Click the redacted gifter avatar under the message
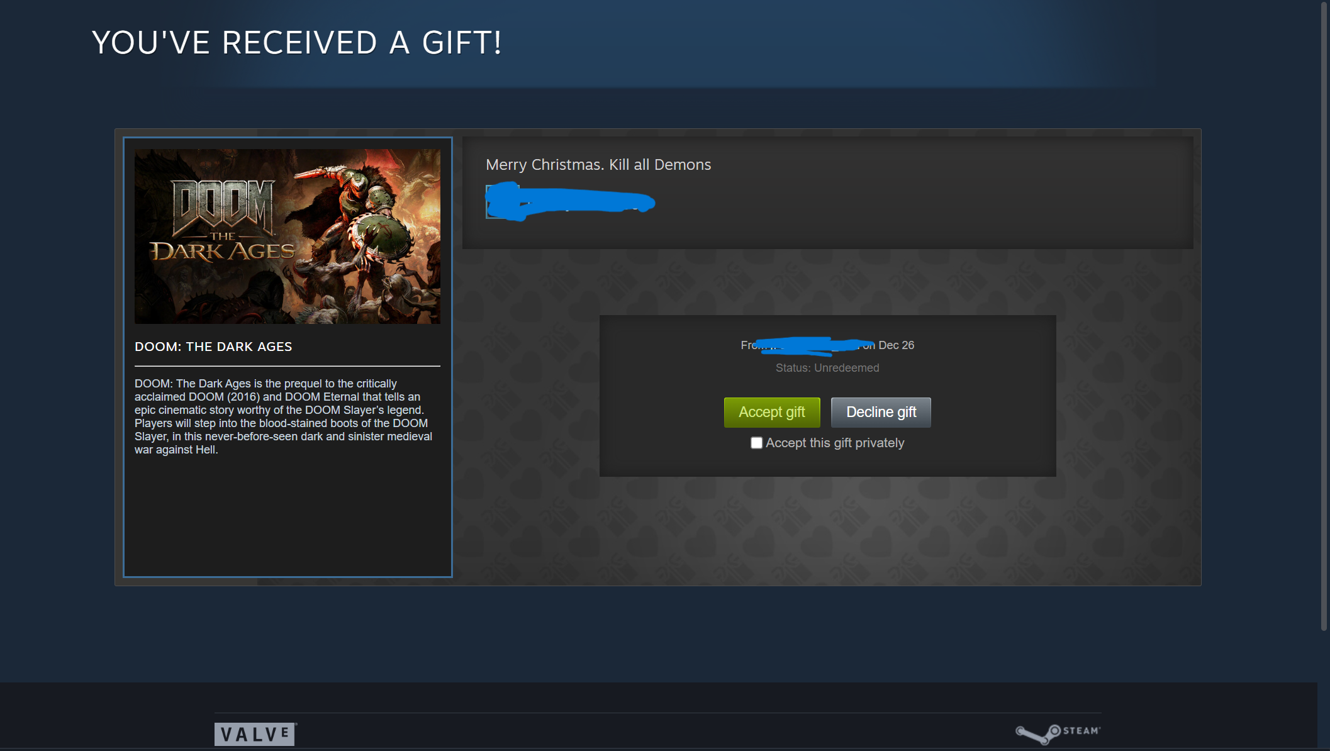This screenshot has width=1330, height=751. coord(502,201)
